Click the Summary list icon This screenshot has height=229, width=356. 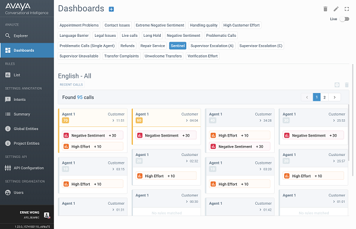pos(8,114)
